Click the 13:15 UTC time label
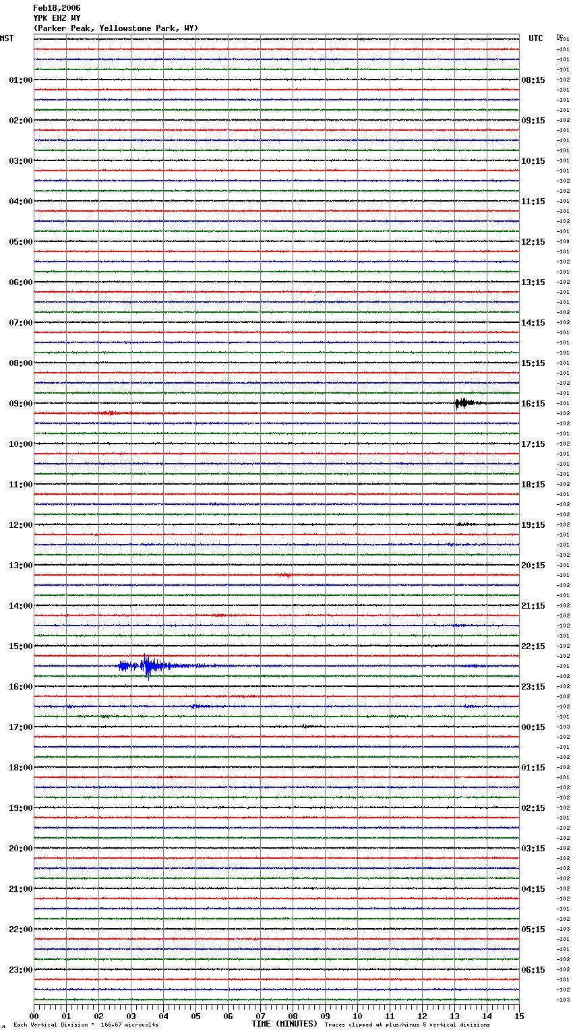The width and height of the screenshot is (573, 1034). (533, 282)
